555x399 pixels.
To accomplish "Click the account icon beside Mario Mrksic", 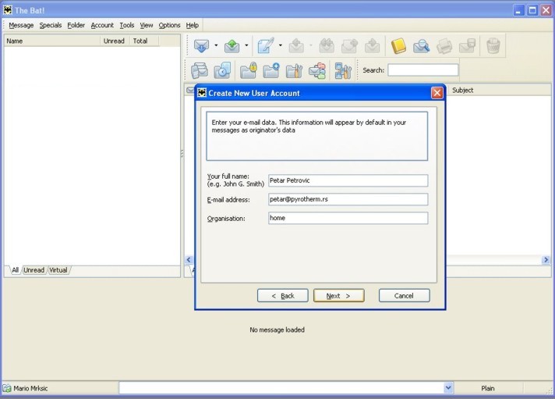I will 7,388.
